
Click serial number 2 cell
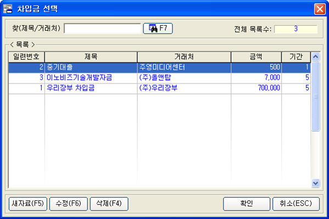coord(26,68)
